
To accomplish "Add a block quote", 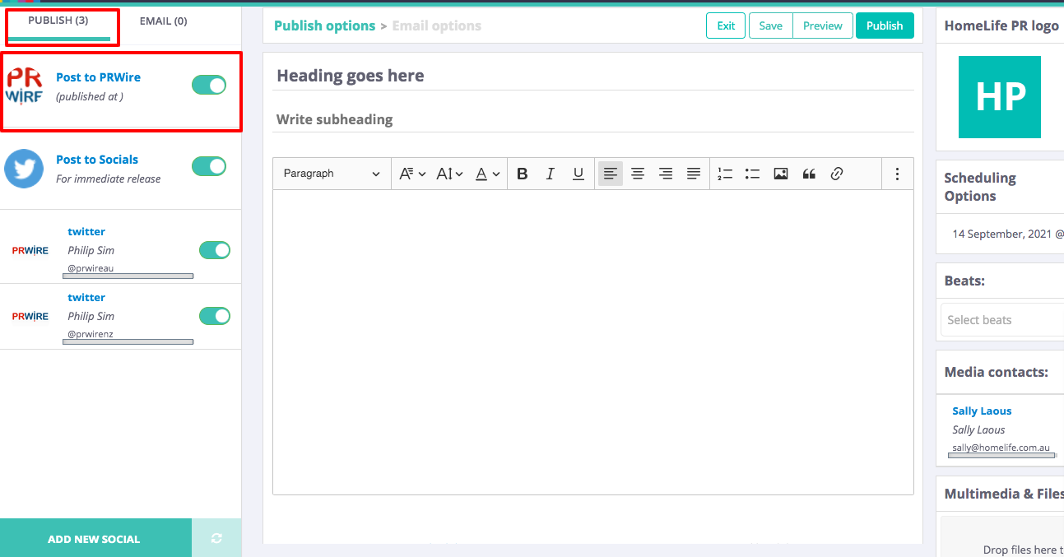I will (809, 174).
